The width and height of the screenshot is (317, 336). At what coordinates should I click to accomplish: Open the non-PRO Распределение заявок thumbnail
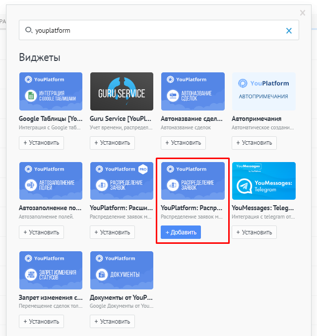[193, 181]
